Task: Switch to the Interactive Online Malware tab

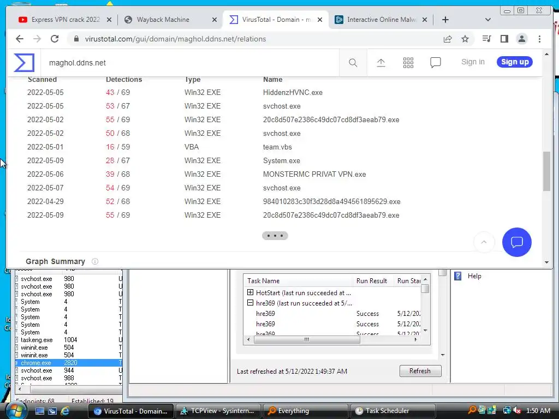Action: tap(382, 20)
